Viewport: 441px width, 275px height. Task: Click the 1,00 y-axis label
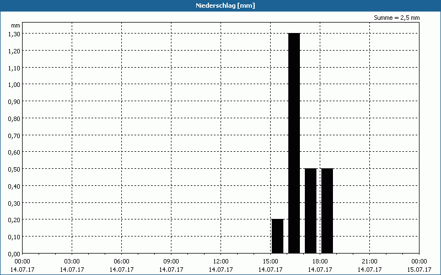(14, 85)
